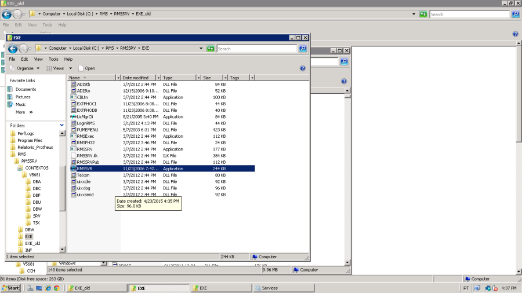The width and height of the screenshot is (522, 293).
Task: Open Tags column filter dropdown
Action: [252, 78]
